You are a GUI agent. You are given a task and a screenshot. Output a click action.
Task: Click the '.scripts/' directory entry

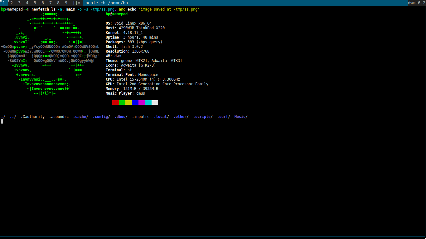coord(203,117)
